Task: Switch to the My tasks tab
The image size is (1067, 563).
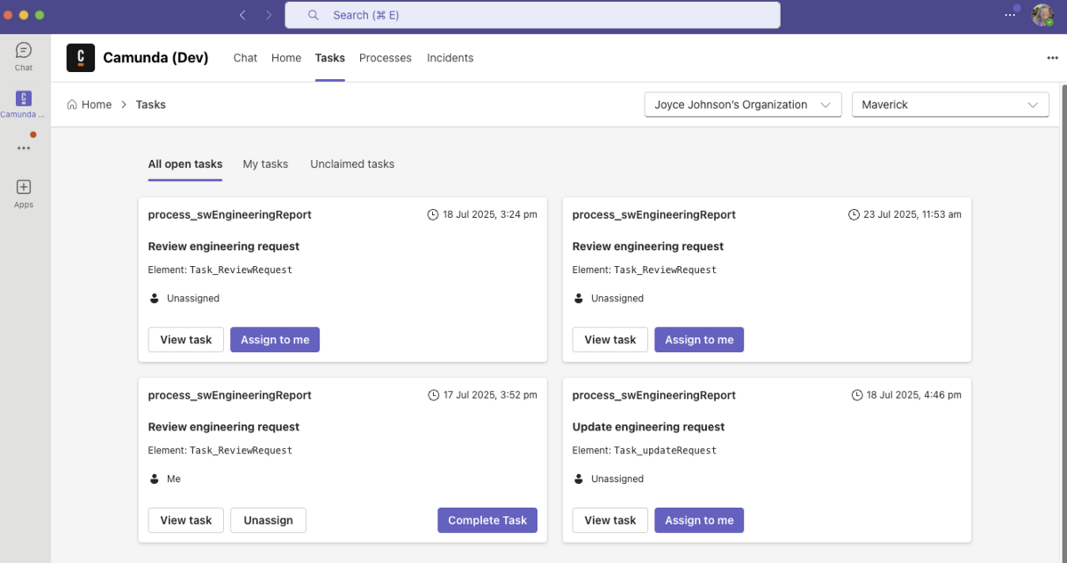Action: pyautogui.click(x=265, y=164)
